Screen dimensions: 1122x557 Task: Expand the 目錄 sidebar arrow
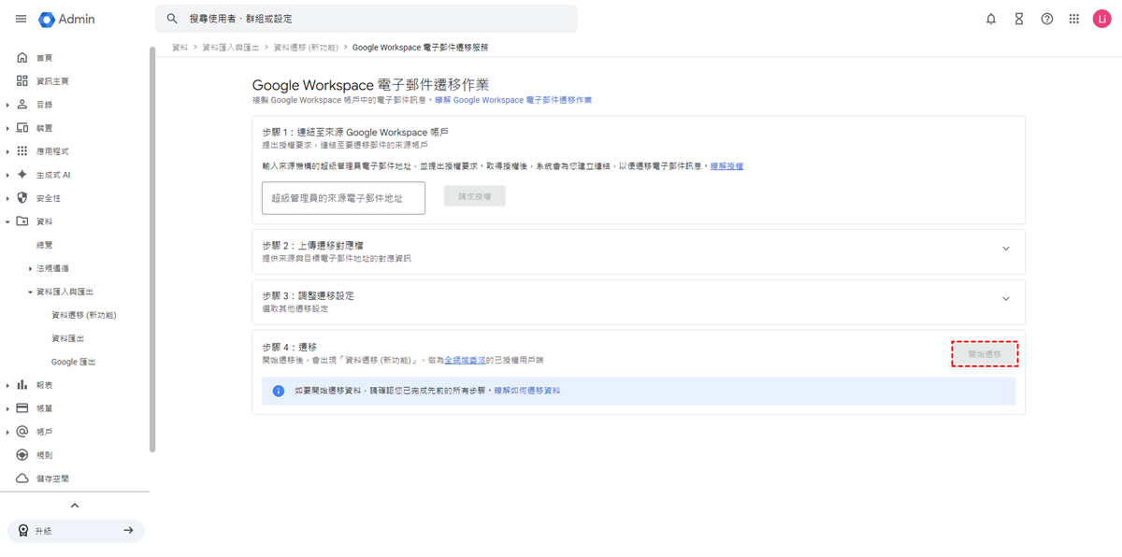7,105
